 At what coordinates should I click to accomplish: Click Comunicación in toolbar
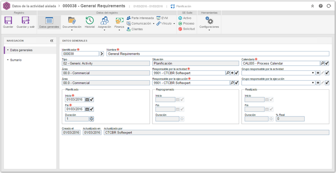139,23
